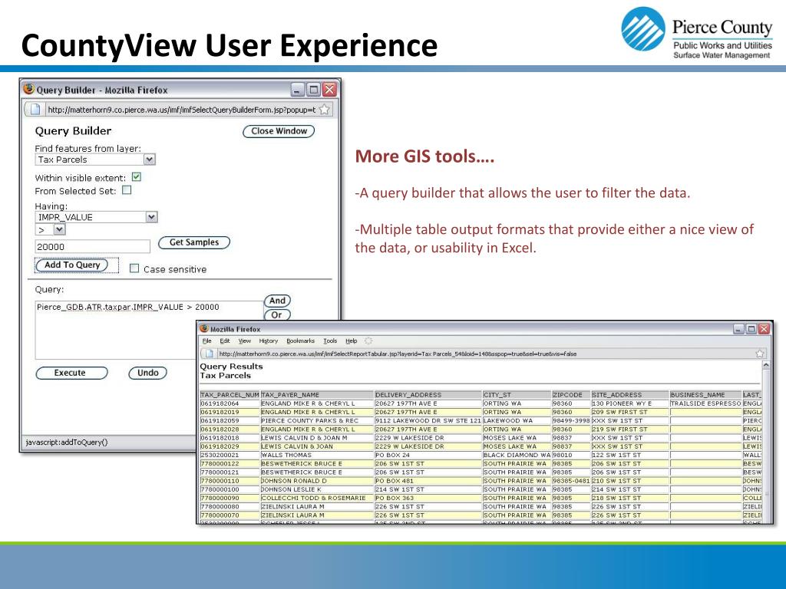Open the IMPR_VALUE field dropdown
This screenshot has width=786, height=589.
pyautogui.click(x=151, y=217)
